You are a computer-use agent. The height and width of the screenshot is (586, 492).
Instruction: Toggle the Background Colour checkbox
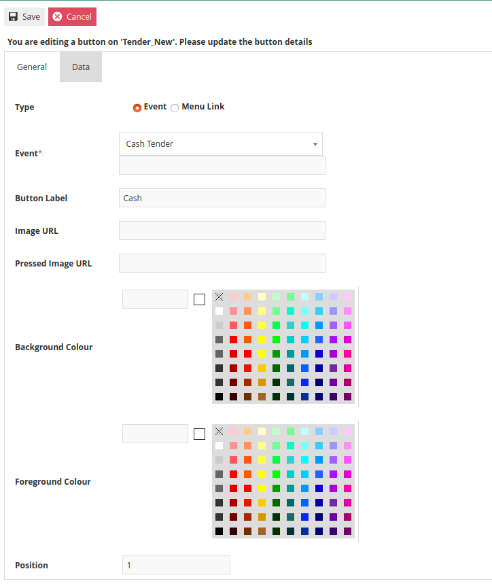[199, 299]
